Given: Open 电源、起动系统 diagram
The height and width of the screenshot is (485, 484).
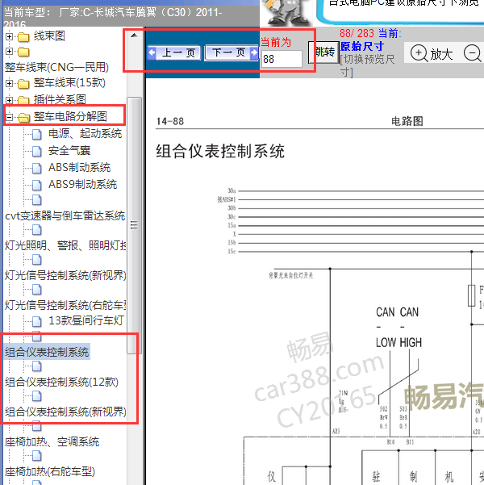Looking at the screenshot, I should coord(85,134).
